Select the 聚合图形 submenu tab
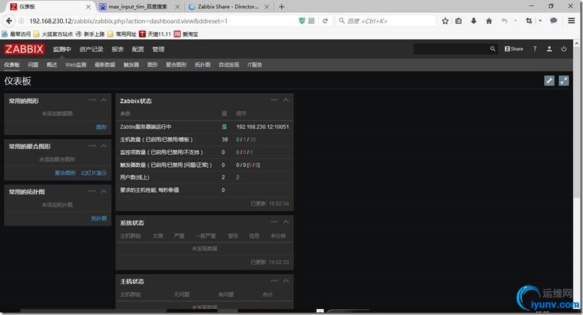Image resolution: width=583 pixels, height=315 pixels. point(176,65)
